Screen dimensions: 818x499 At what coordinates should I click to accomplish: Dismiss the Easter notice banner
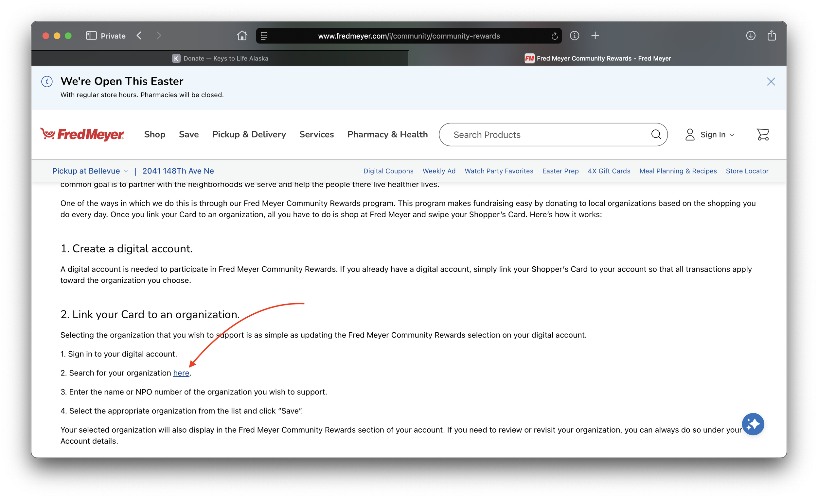(771, 82)
